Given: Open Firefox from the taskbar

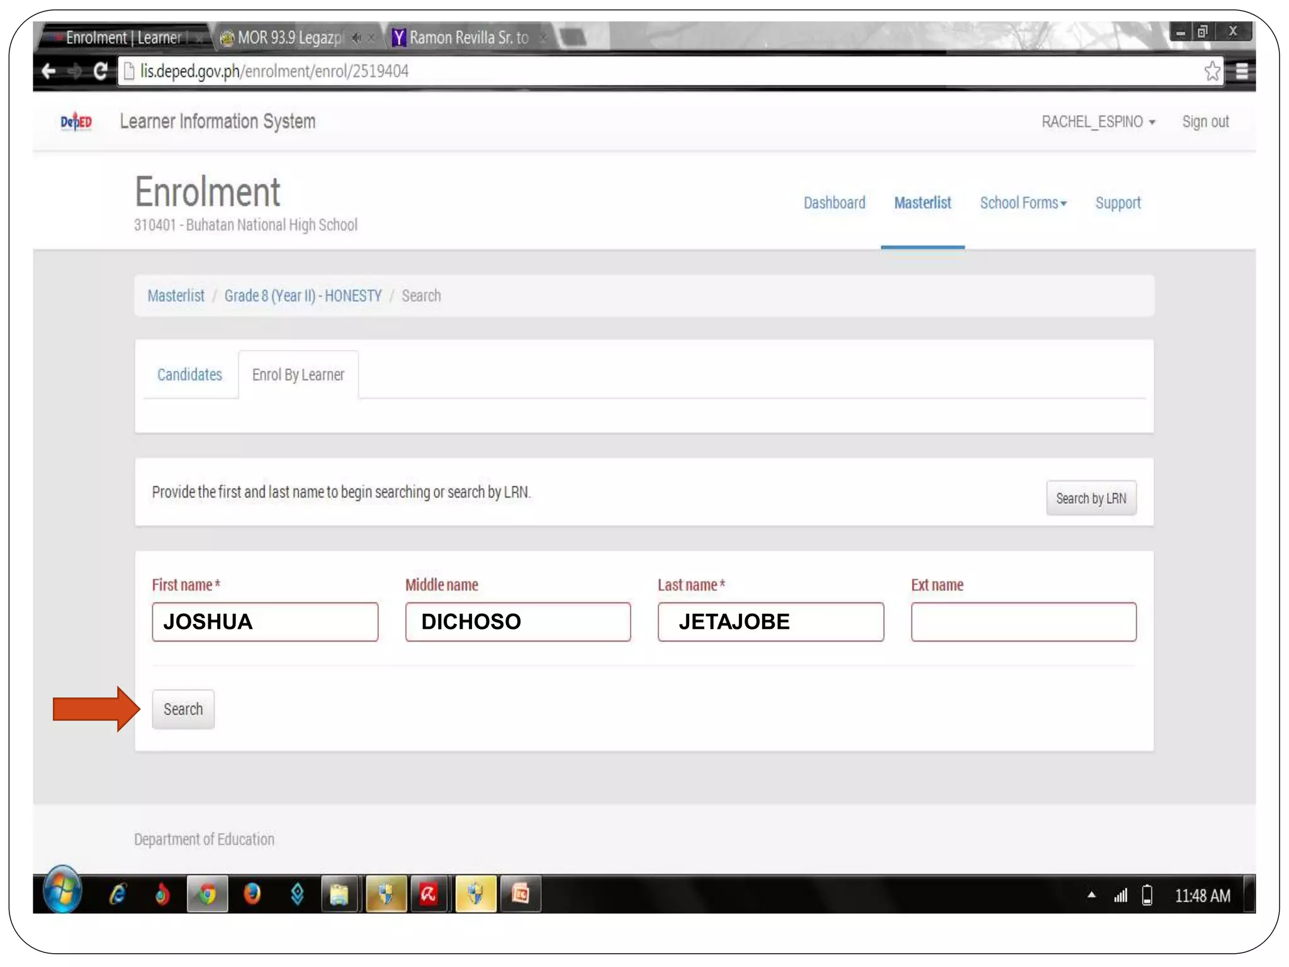Looking at the screenshot, I should (252, 894).
